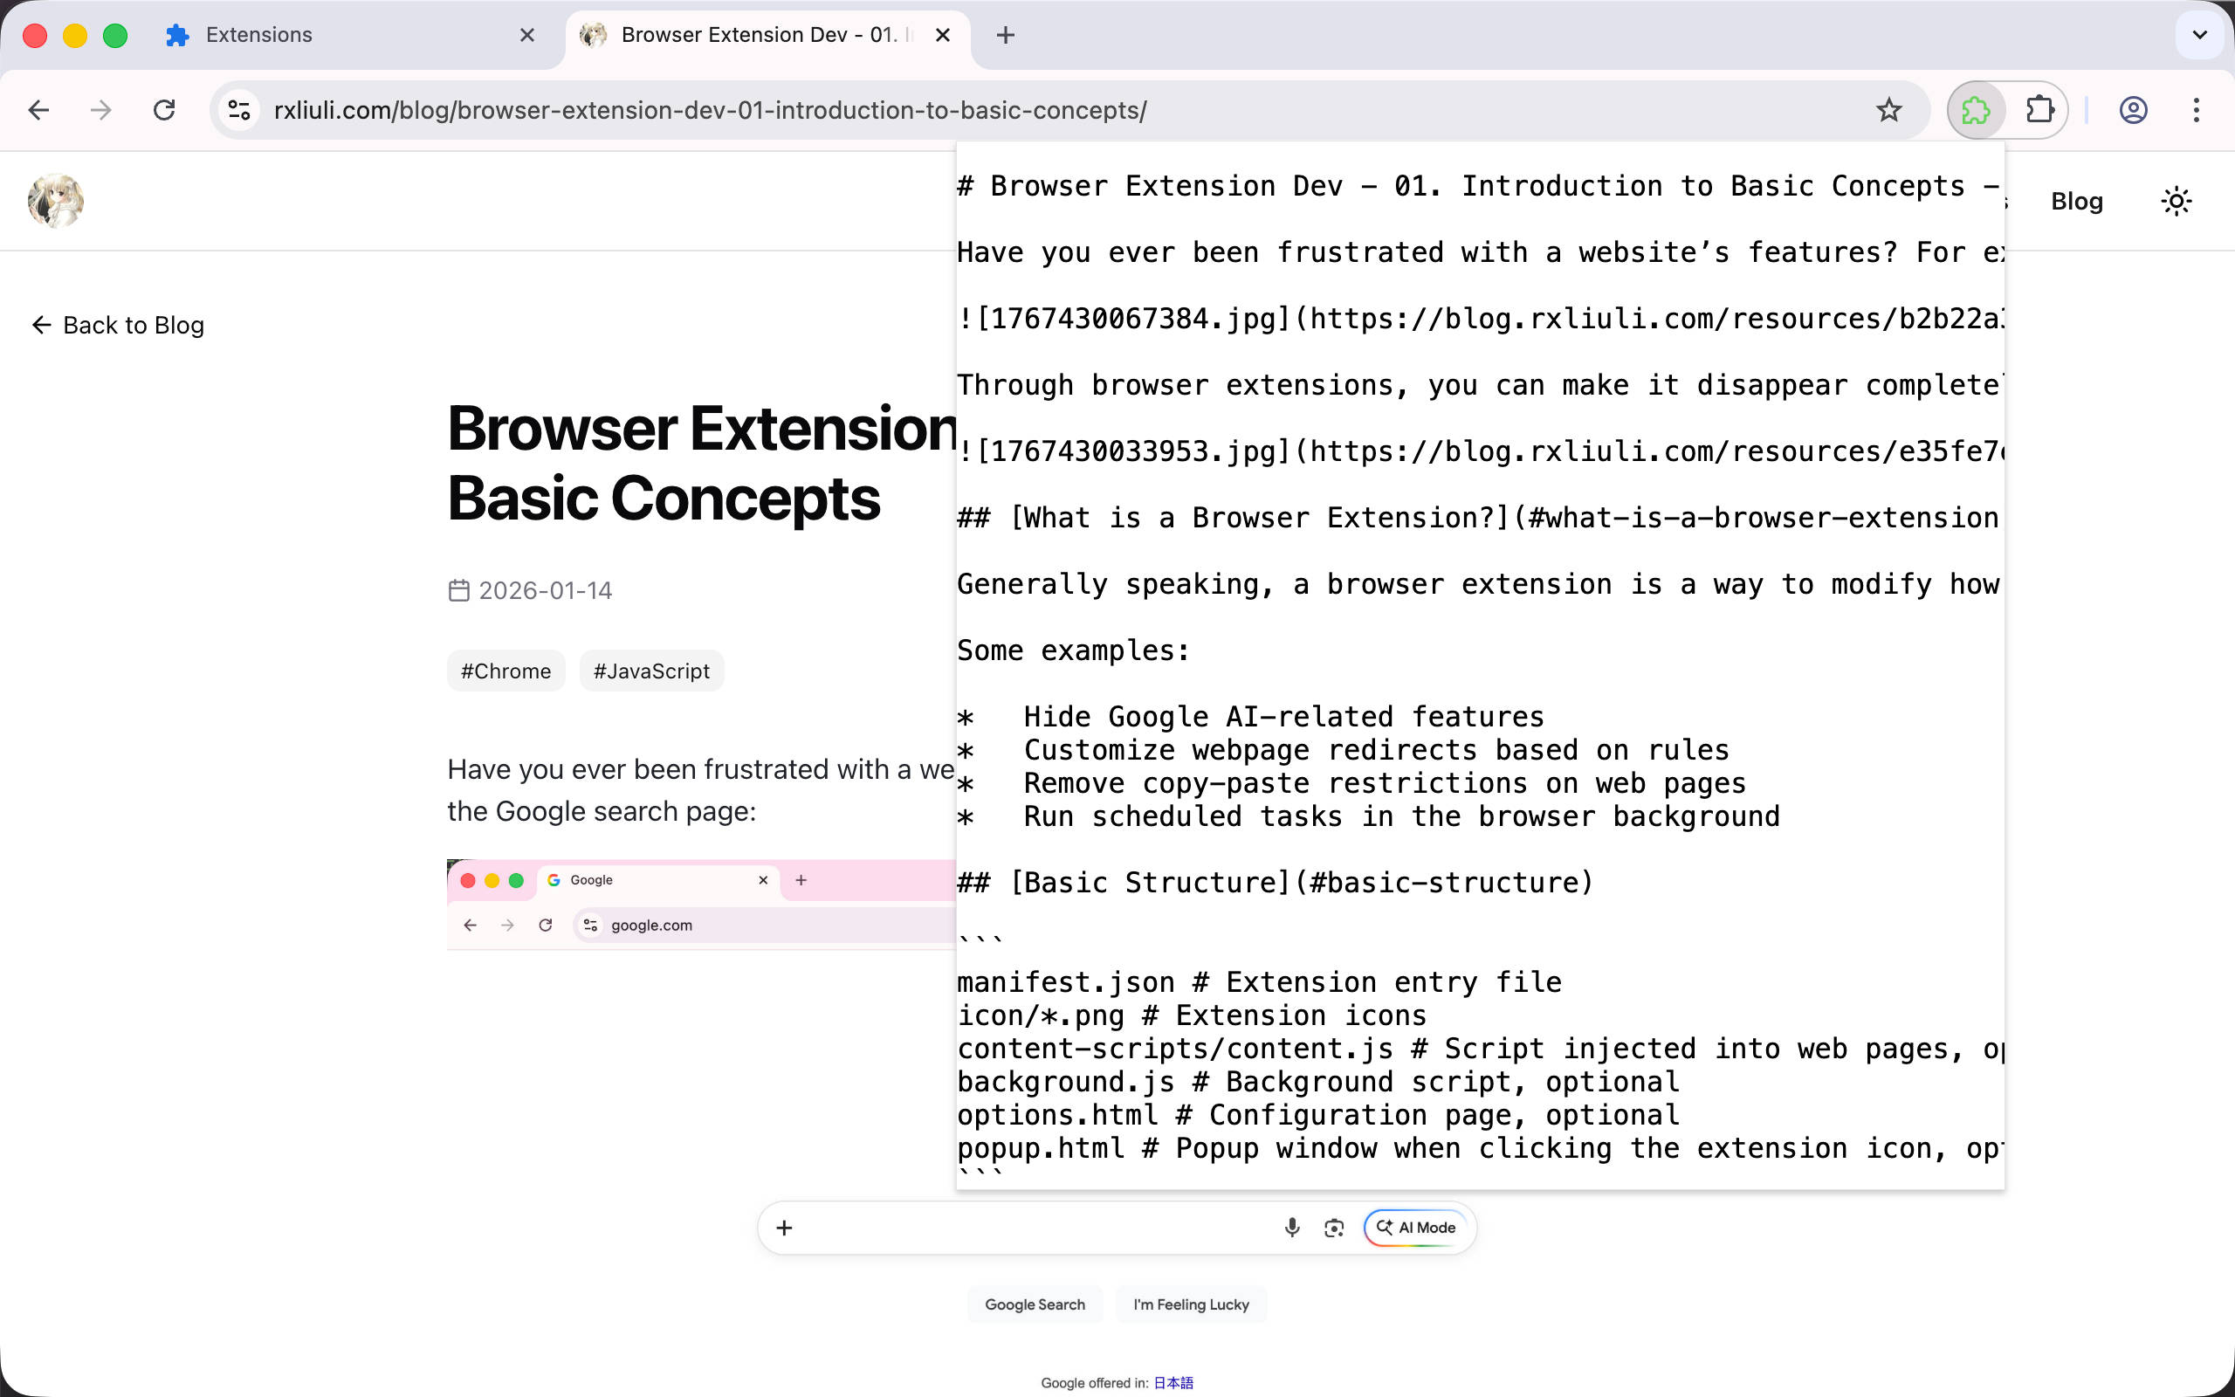Follow the Back to Blog link
The image size is (2235, 1397).
[118, 325]
